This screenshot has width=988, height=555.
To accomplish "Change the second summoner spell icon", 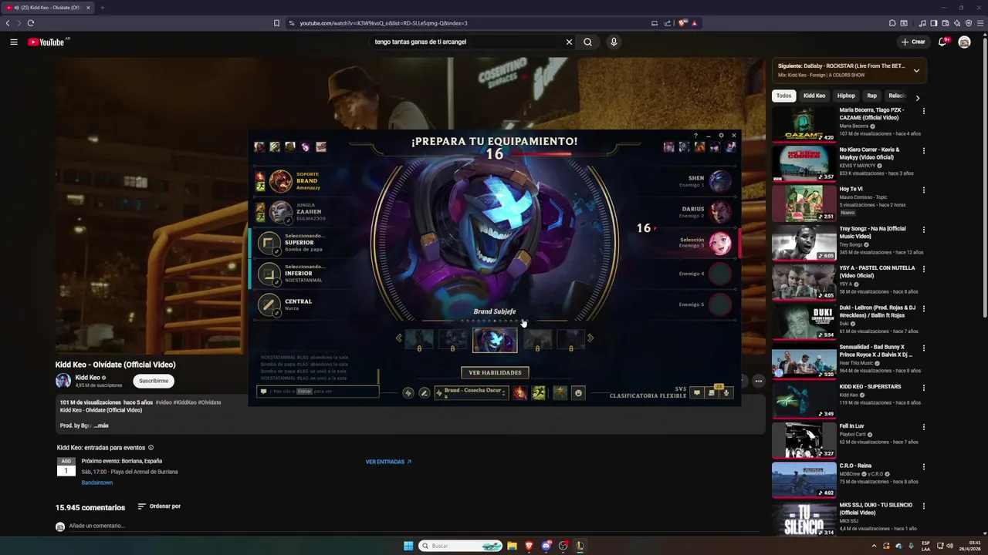I will coord(539,393).
